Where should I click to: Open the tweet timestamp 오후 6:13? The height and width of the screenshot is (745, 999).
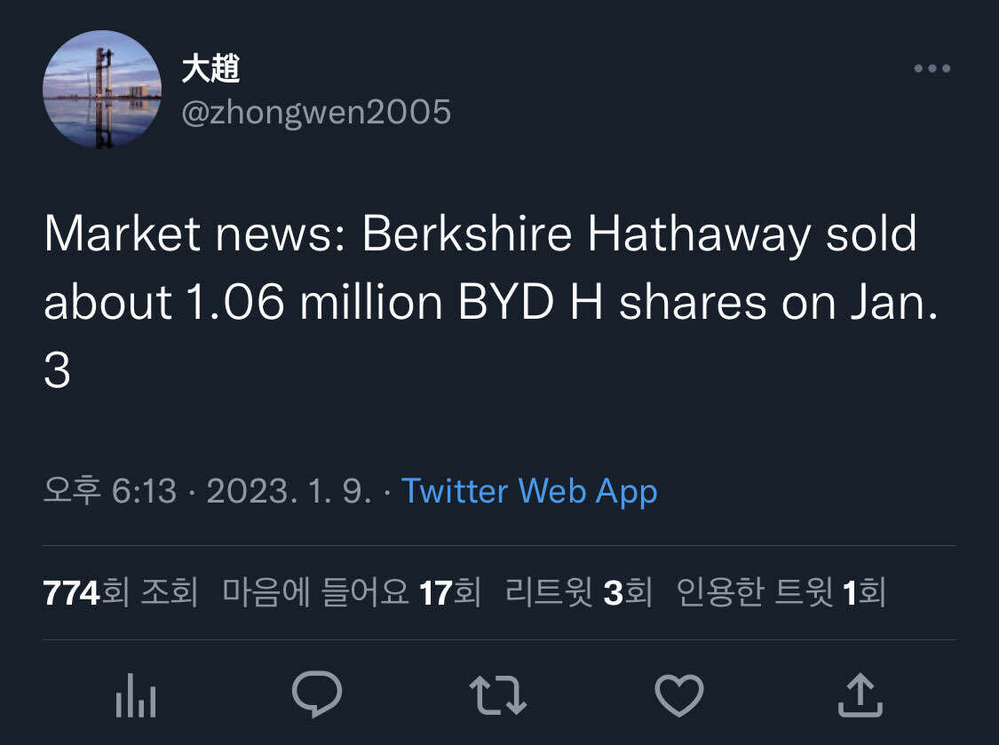110,491
